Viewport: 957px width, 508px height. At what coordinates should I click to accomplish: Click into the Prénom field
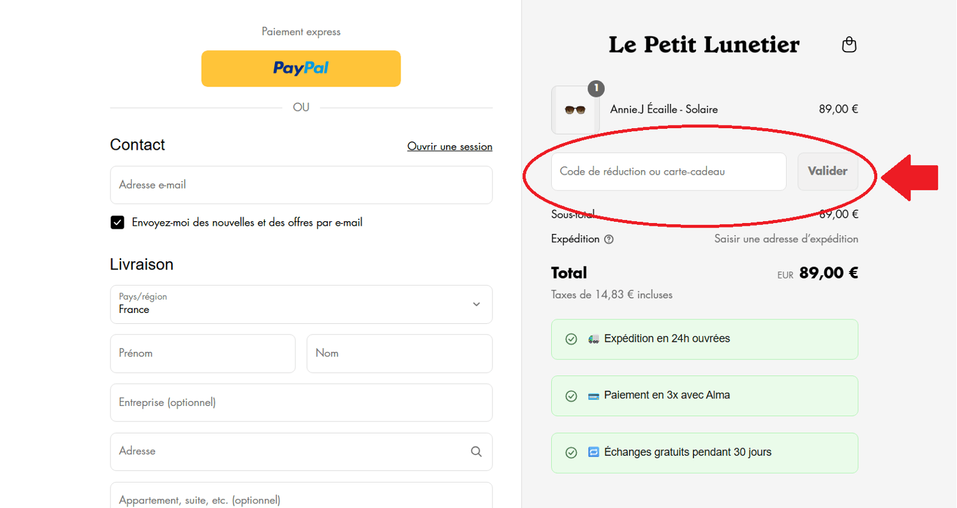[202, 353]
